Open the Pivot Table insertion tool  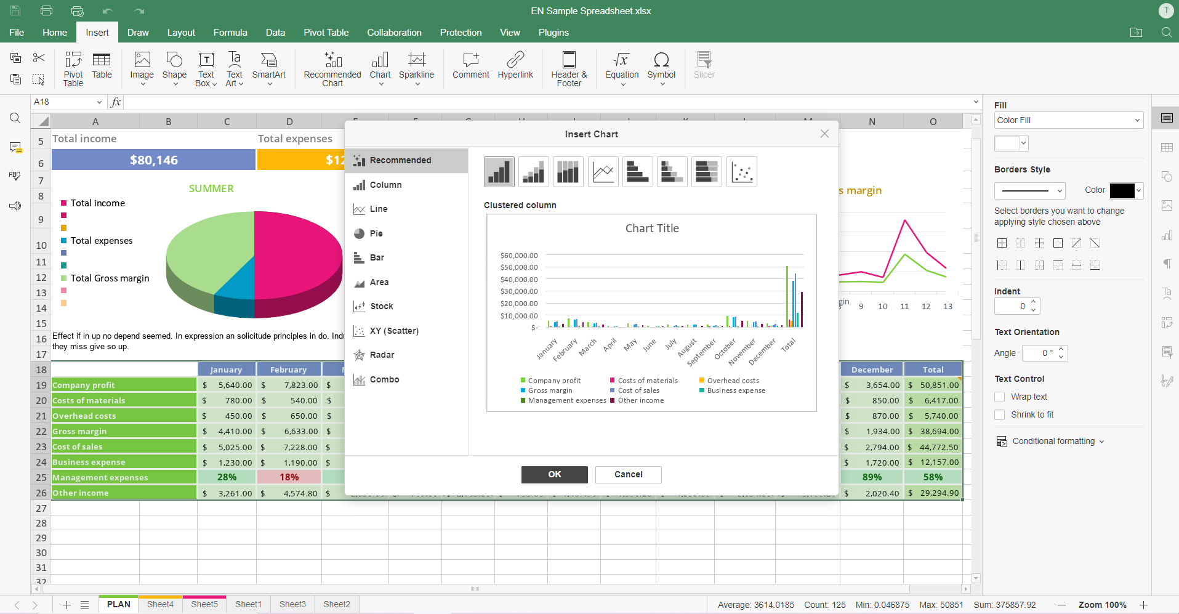73,68
